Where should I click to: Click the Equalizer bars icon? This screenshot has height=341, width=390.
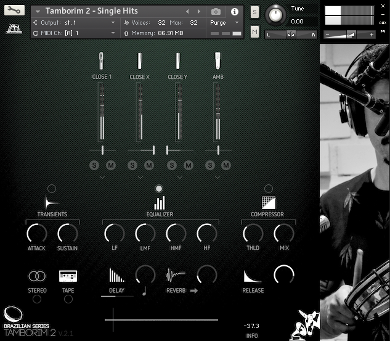(160, 203)
